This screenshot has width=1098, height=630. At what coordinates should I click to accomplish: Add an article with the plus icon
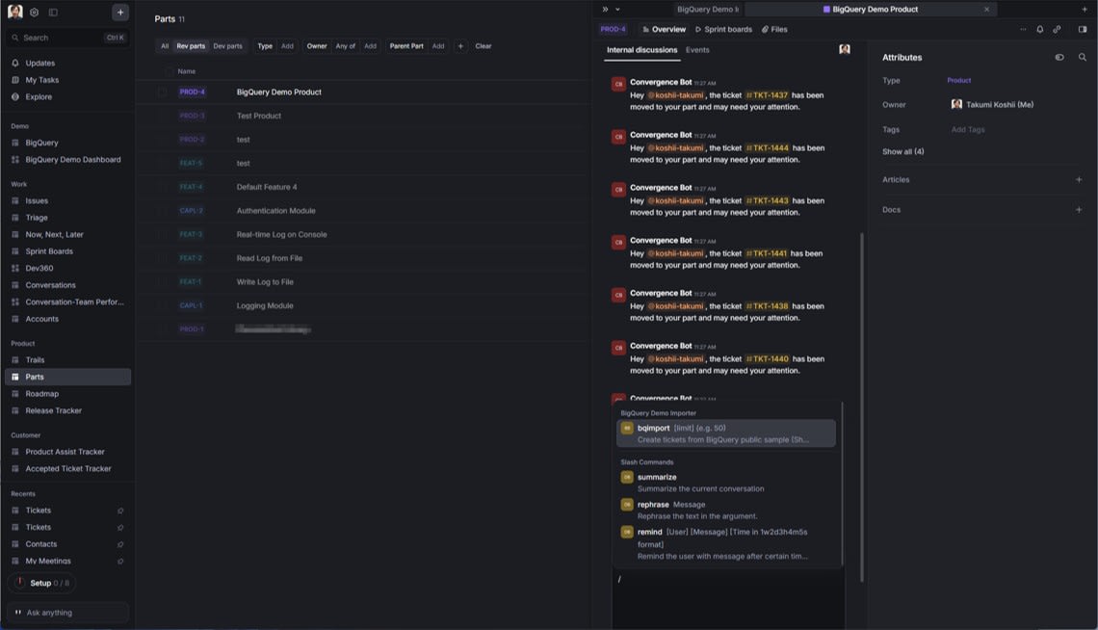(1079, 180)
